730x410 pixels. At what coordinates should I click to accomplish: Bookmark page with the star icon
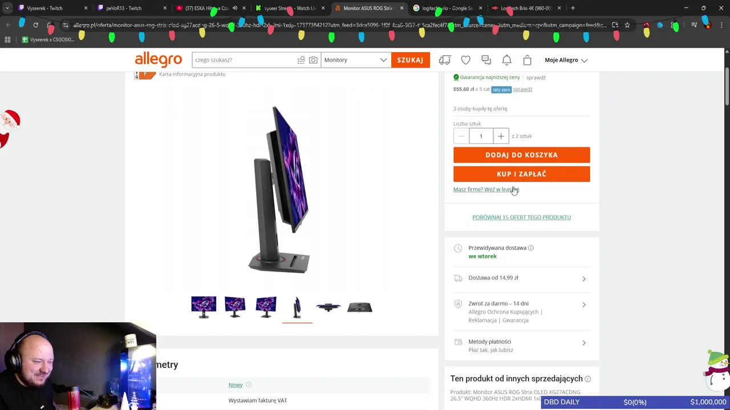click(627, 25)
